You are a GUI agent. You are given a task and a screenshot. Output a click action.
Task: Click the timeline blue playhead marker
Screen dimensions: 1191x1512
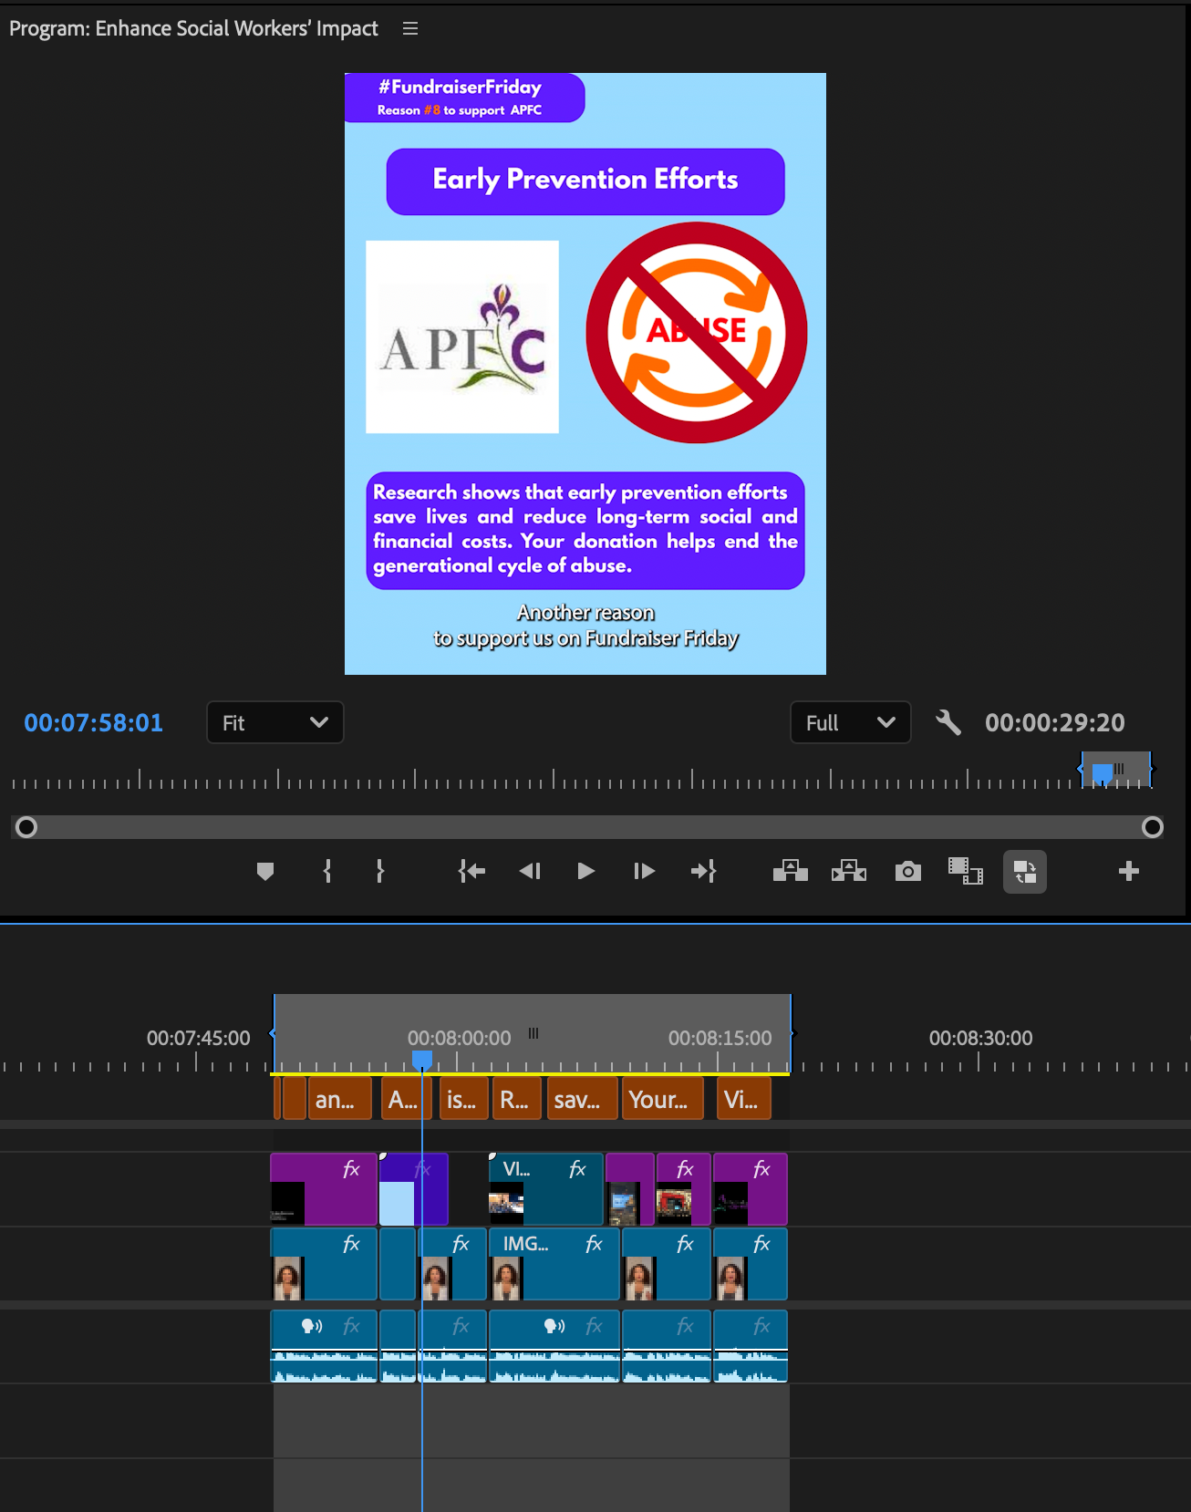(x=421, y=1060)
